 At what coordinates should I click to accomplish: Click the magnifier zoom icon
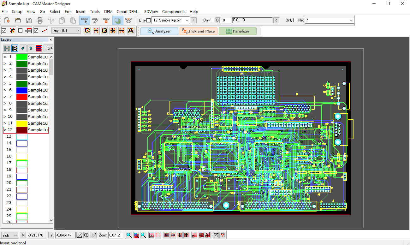pyautogui.click(x=129, y=235)
